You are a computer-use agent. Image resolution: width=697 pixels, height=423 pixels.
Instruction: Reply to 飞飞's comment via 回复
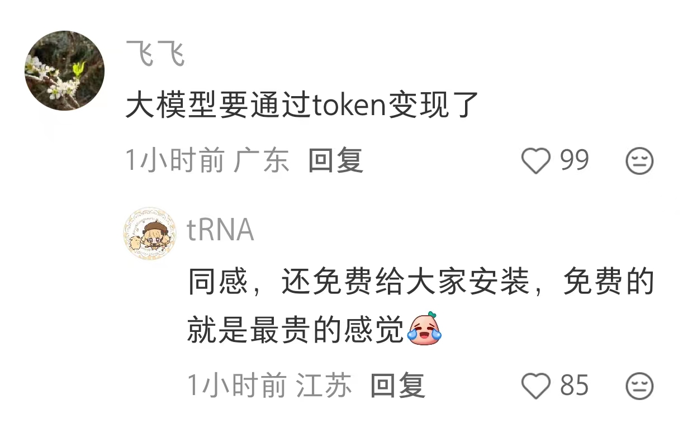[x=336, y=161]
